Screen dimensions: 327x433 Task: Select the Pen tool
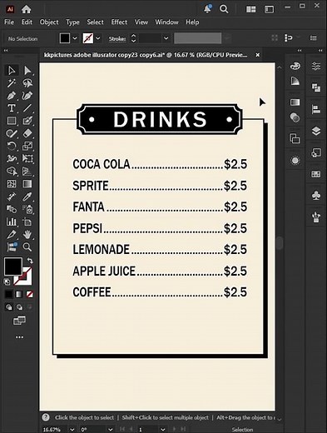point(12,96)
